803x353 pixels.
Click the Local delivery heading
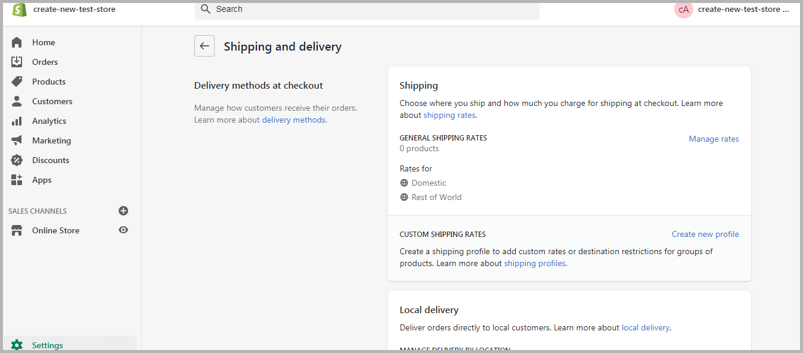[x=429, y=310]
